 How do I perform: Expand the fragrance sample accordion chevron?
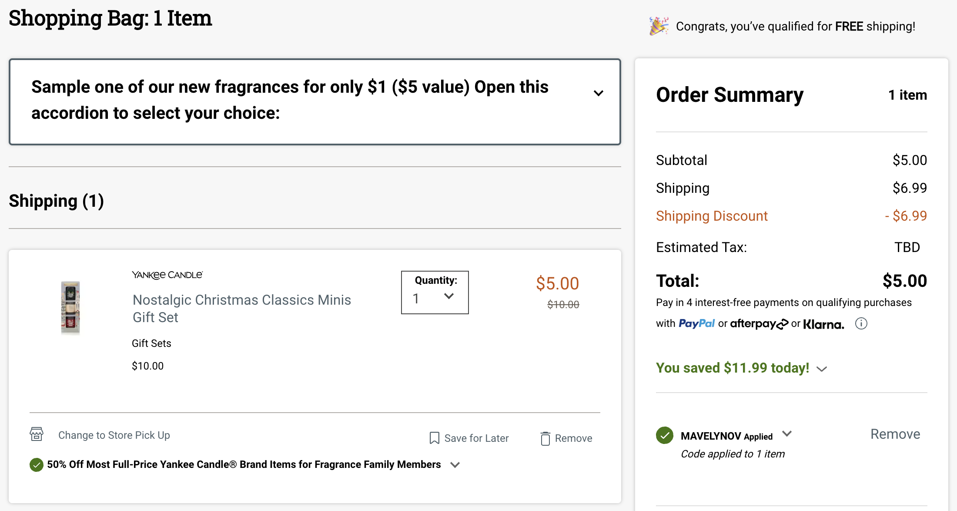[x=599, y=93]
